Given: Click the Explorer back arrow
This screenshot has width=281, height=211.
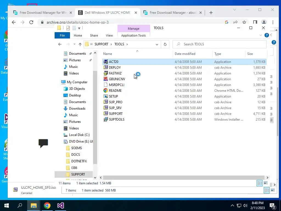Looking at the screenshot, I should pos(60,44).
